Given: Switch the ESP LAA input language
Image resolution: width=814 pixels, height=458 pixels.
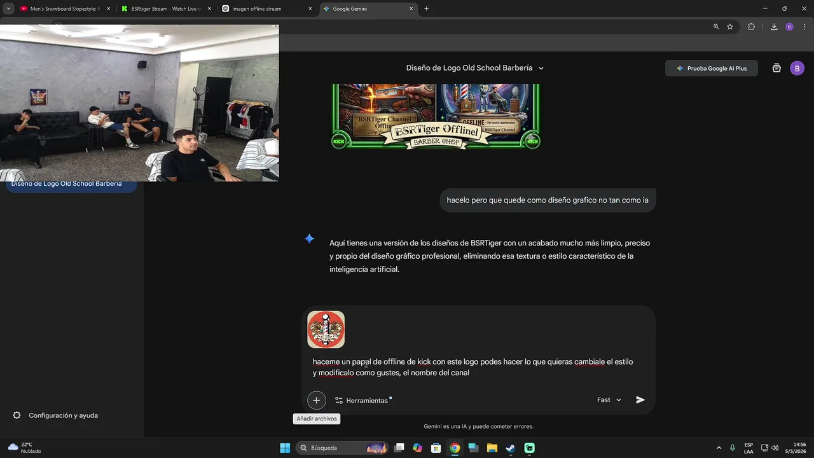Looking at the screenshot, I should click(748, 448).
